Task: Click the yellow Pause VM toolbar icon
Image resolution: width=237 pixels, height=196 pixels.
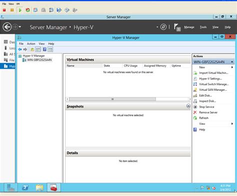Action: [x=12, y=10]
